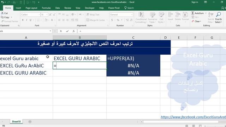Apply Percent Style format
This screenshot has width=226, height=127.
click(x=118, y=20)
